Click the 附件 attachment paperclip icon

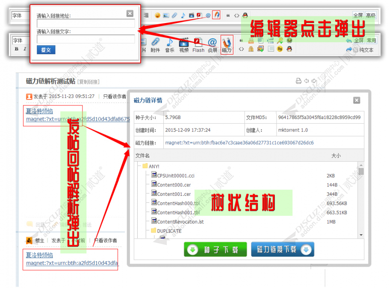click(155, 44)
